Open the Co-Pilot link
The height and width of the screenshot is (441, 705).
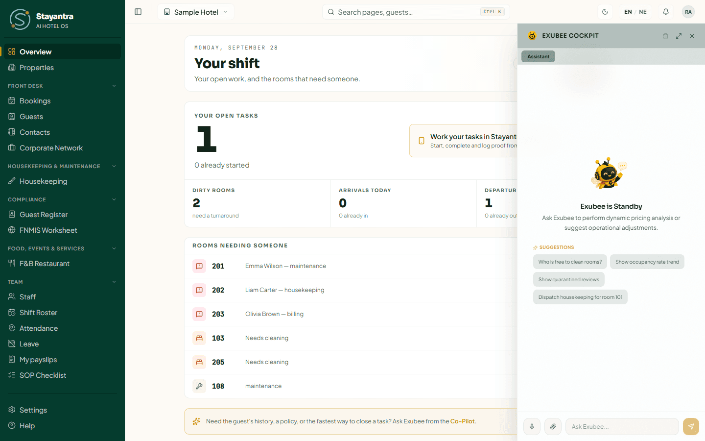click(463, 421)
